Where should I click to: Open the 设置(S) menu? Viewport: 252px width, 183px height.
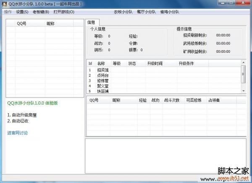point(22,12)
